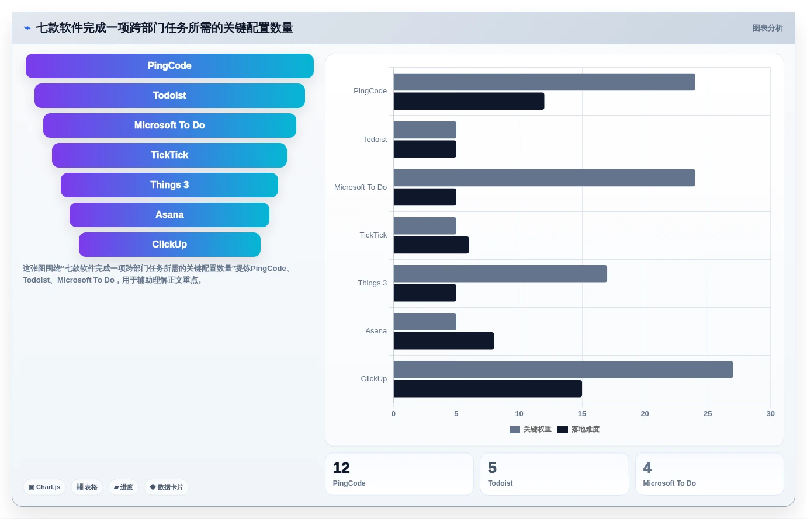Open the PingCode data card showing 12

click(399, 474)
